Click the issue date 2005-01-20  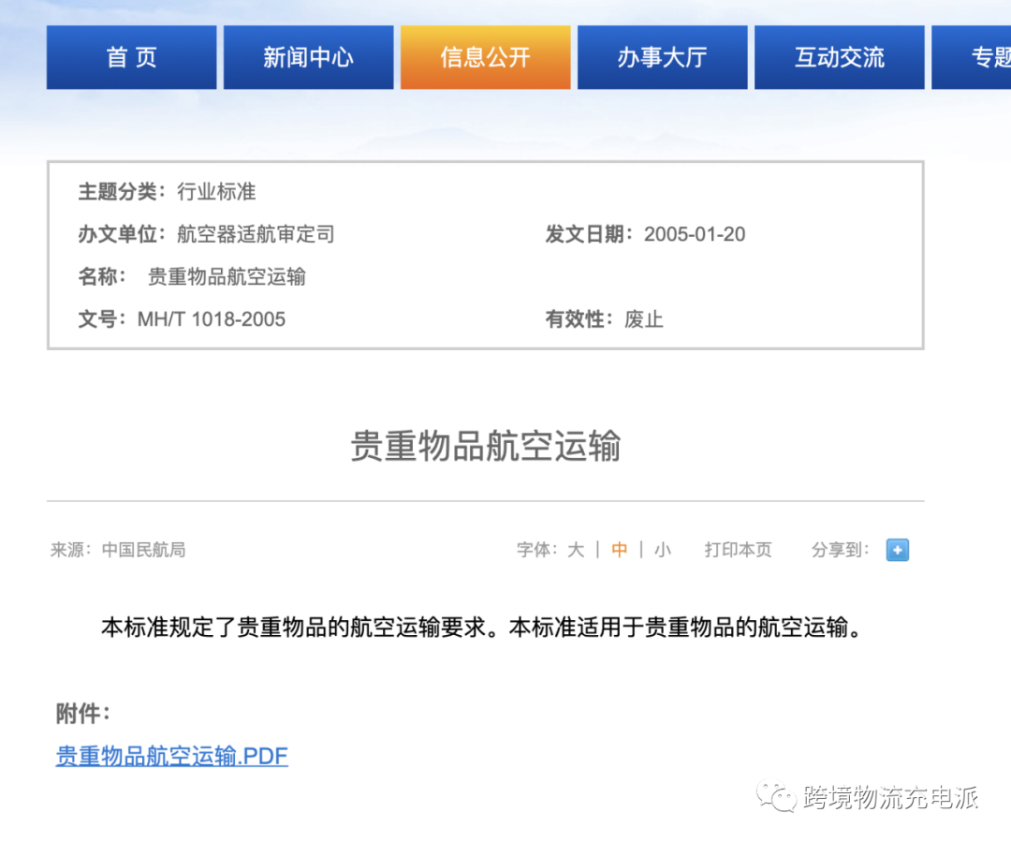pos(696,234)
